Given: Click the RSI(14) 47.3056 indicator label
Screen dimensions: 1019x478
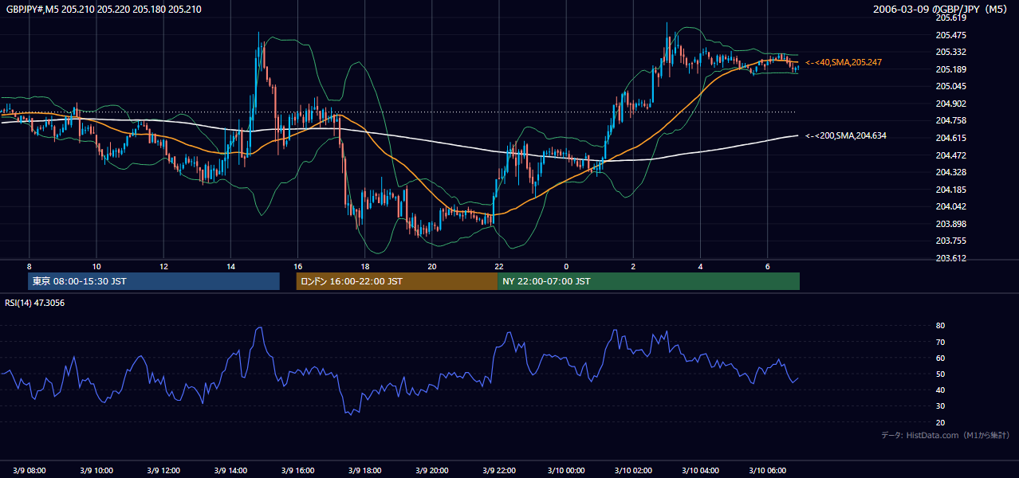Looking at the screenshot, I should tap(35, 303).
